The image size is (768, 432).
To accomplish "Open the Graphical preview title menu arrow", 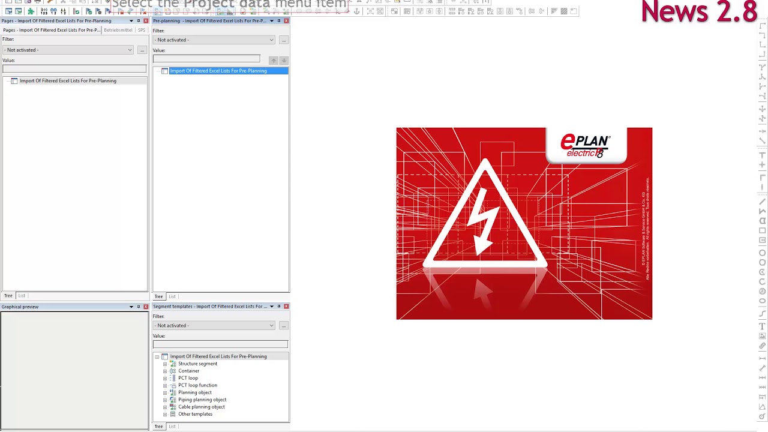I will pyautogui.click(x=131, y=307).
